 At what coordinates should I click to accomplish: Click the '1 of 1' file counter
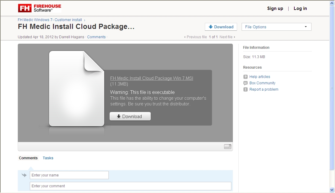pos(213,37)
